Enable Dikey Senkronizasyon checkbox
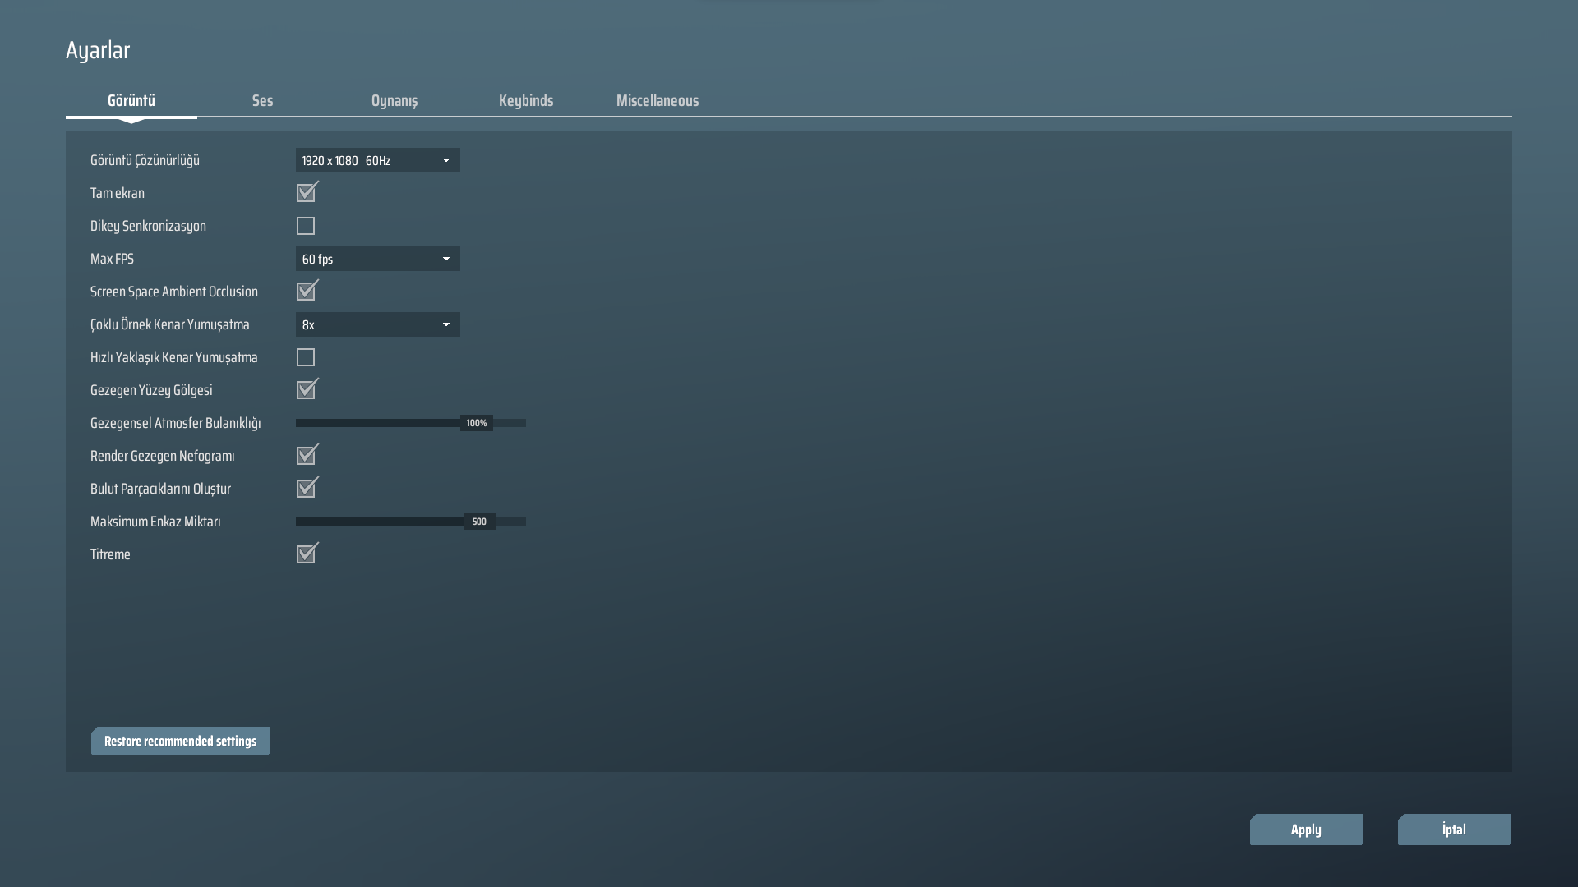1578x887 pixels. [x=306, y=226]
